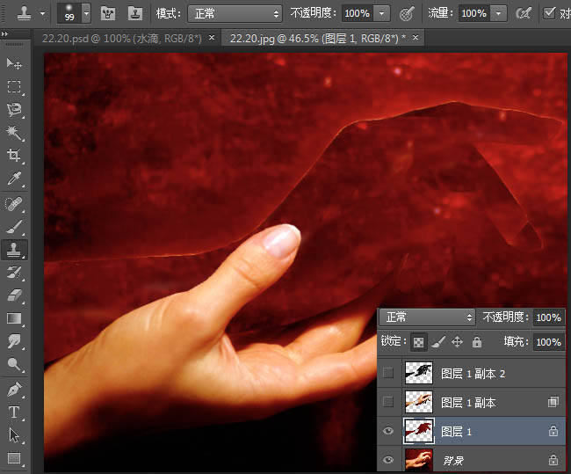Open the layer blend mode dropdown 正常

tap(427, 317)
